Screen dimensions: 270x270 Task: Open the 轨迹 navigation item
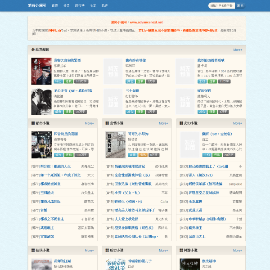point(105,6)
